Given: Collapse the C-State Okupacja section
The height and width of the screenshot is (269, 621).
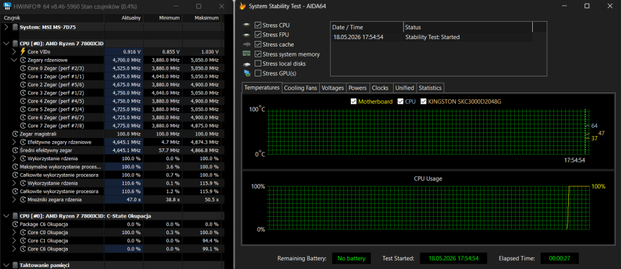Looking at the screenshot, I should (6, 216).
